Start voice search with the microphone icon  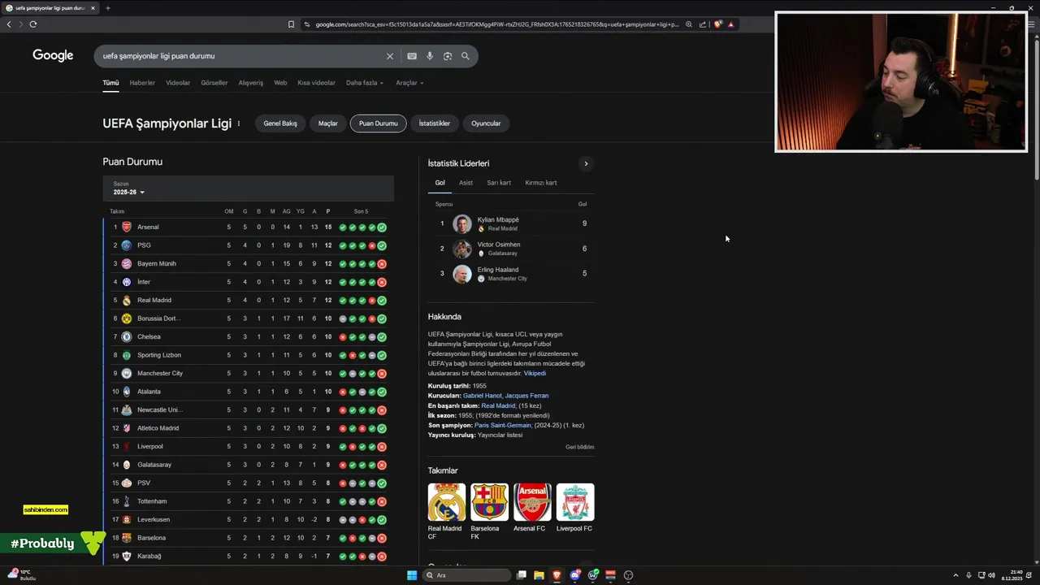point(430,56)
